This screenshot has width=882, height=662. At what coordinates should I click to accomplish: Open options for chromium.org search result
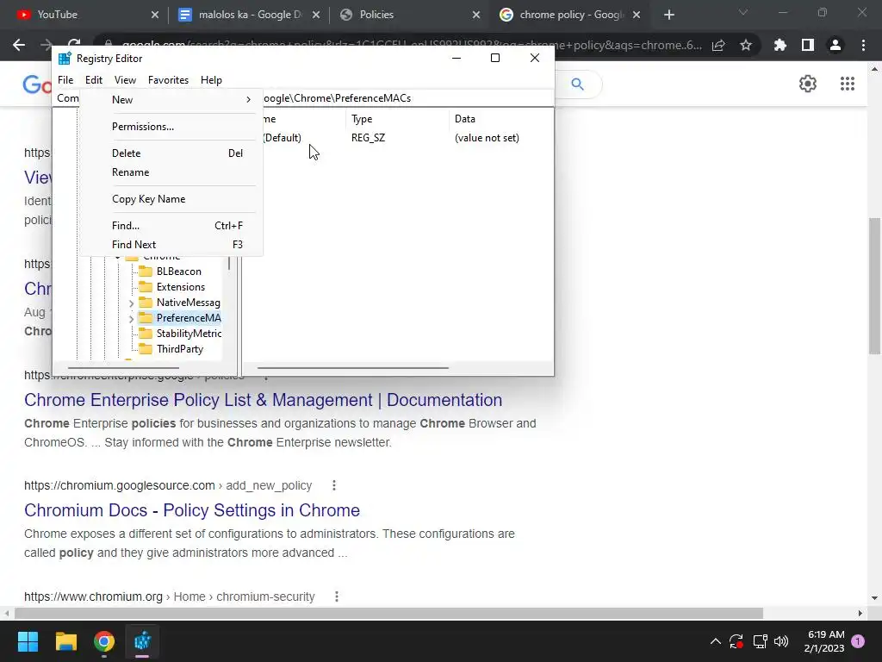[337, 596]
